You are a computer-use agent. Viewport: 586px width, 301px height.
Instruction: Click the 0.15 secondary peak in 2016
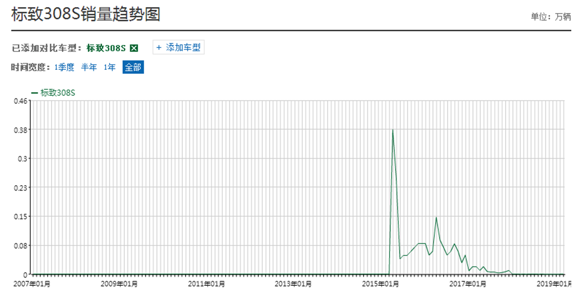[x=436, y=218]
